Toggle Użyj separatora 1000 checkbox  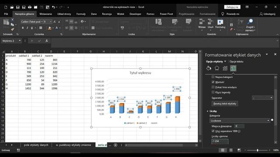coord(213,131)
